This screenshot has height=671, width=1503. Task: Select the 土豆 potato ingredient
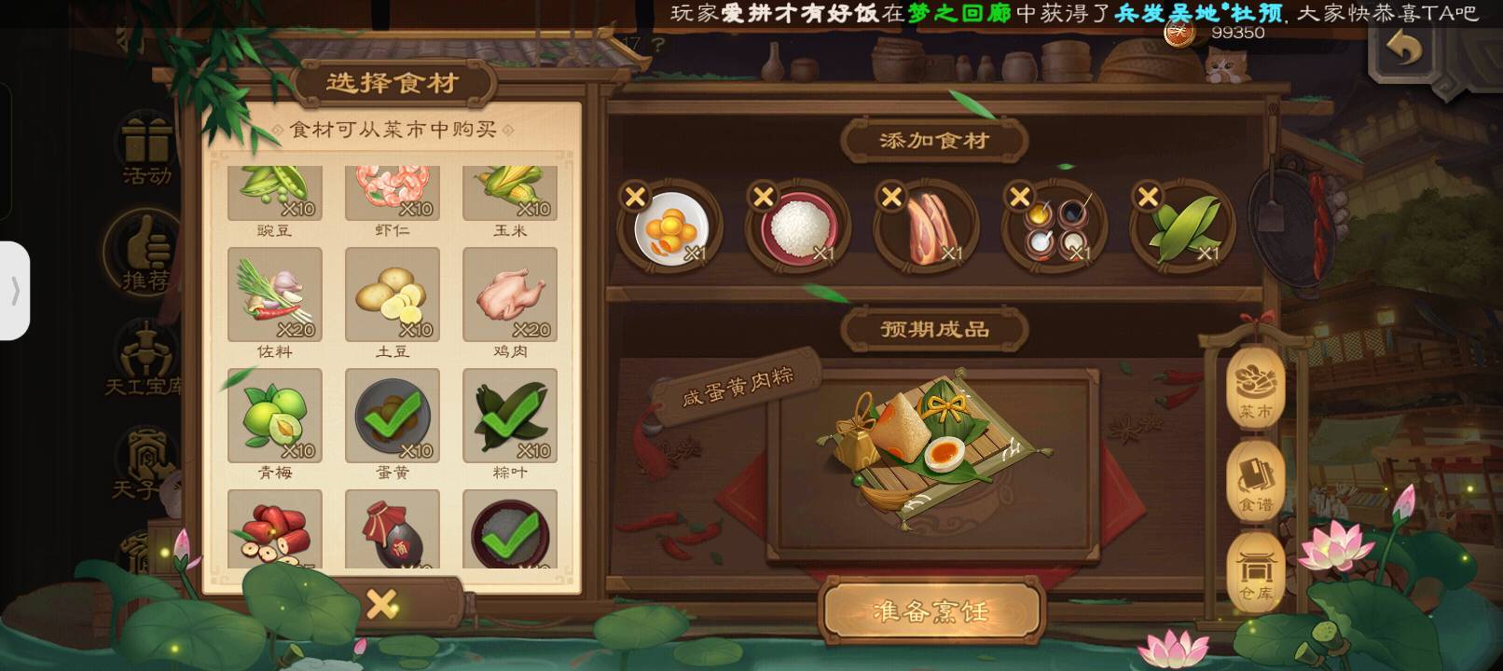(392, 294)
